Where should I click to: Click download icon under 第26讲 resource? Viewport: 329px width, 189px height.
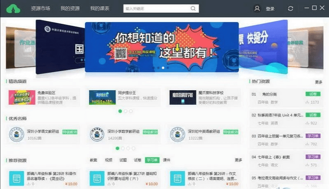click(x=190, y=184)
